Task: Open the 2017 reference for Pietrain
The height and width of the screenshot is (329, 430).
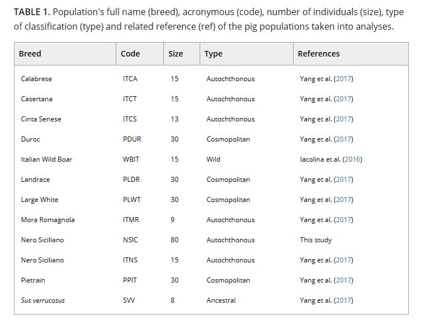Action: (343, 280)
